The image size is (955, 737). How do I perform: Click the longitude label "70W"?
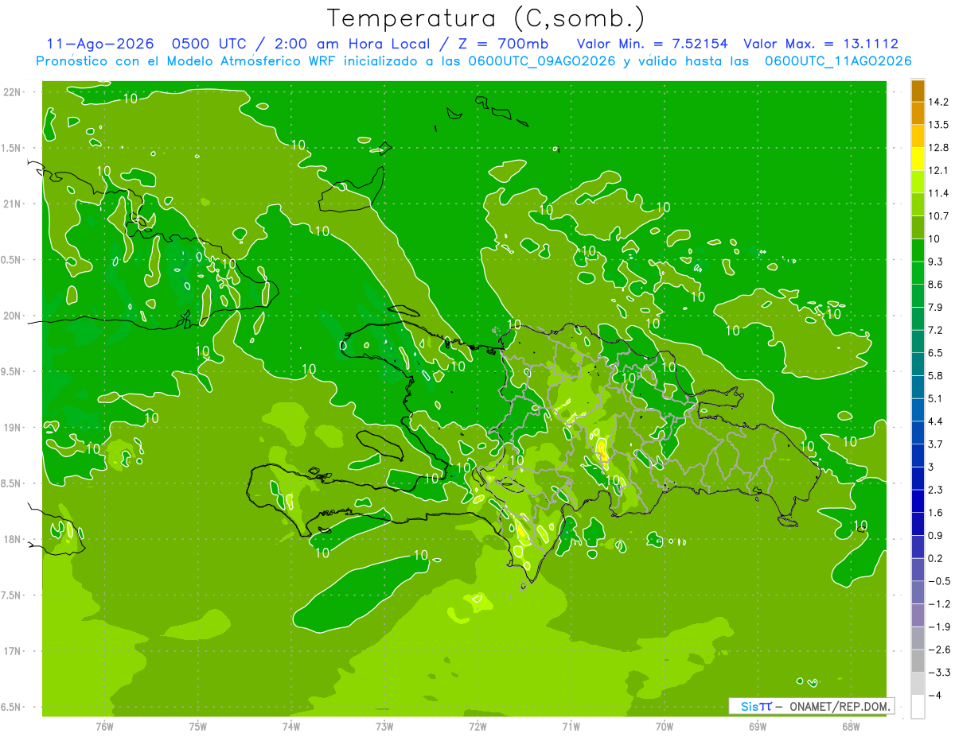[664, 727]
